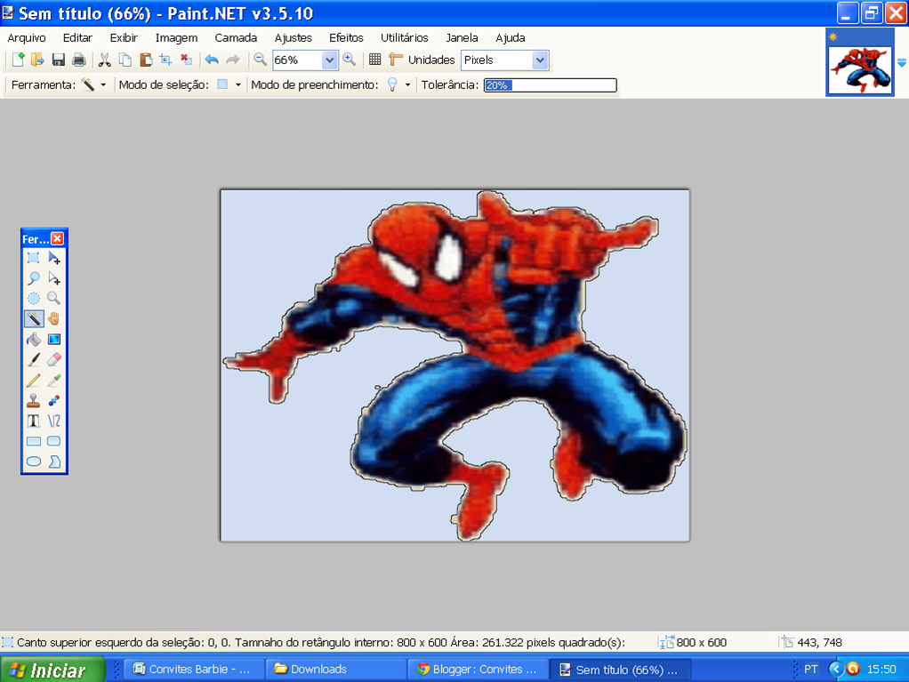Toggle the rulers icon
The width and height of the screenshot is (909, 682).
point(396,60)
